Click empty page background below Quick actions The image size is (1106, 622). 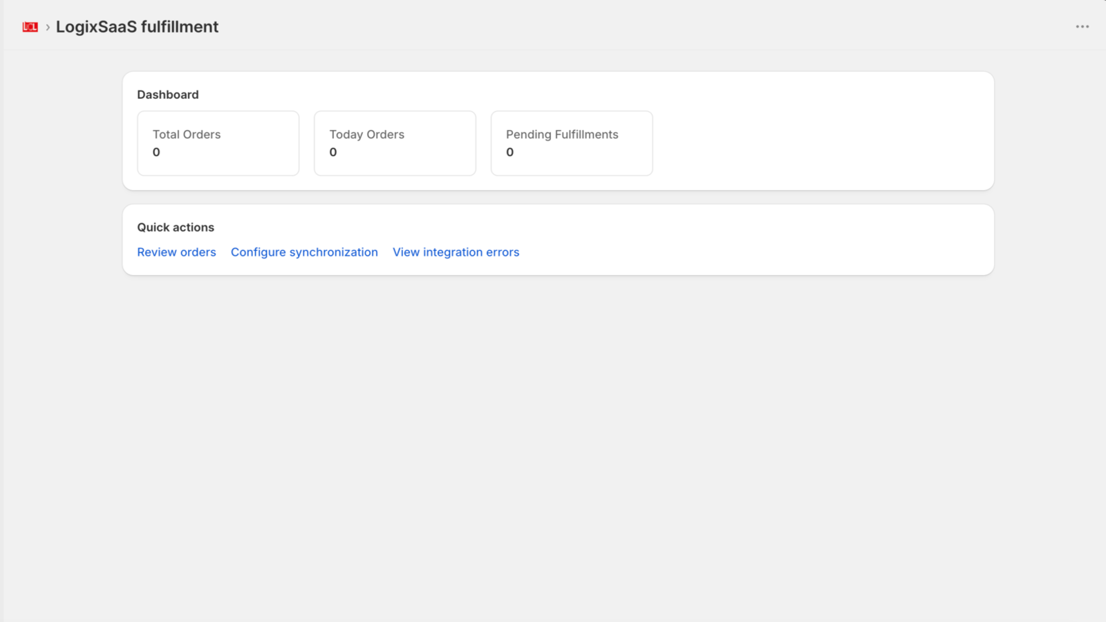click(x=553, y=449)
